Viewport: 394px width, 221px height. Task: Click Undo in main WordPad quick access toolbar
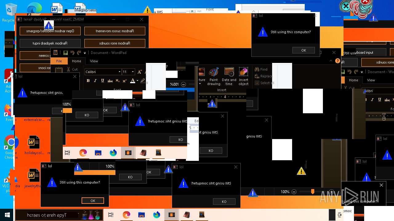[x=72, y=53]
